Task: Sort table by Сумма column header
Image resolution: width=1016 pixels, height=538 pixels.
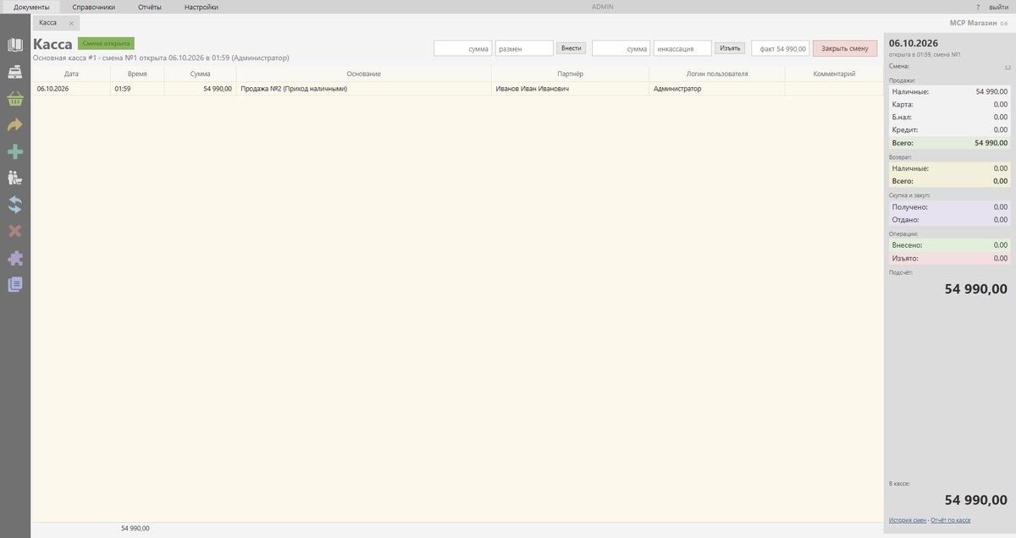Action: point(200,74)
